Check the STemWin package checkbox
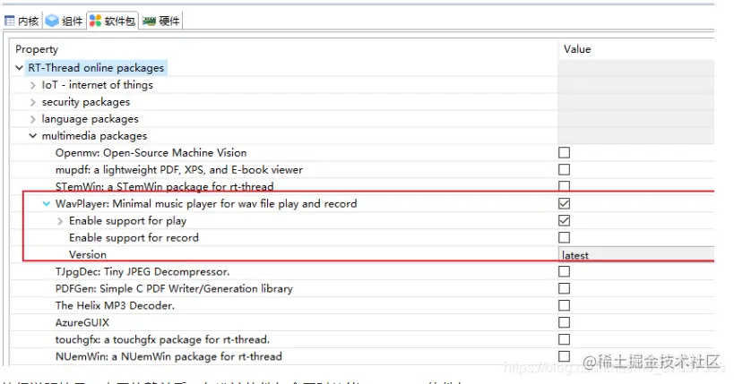 564,185
